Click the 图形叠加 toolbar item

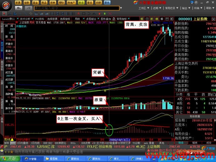click(106, 19)
